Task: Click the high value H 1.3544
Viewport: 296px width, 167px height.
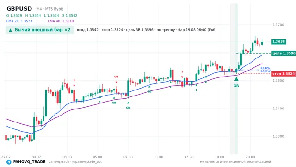Action: tap(33, 16)
